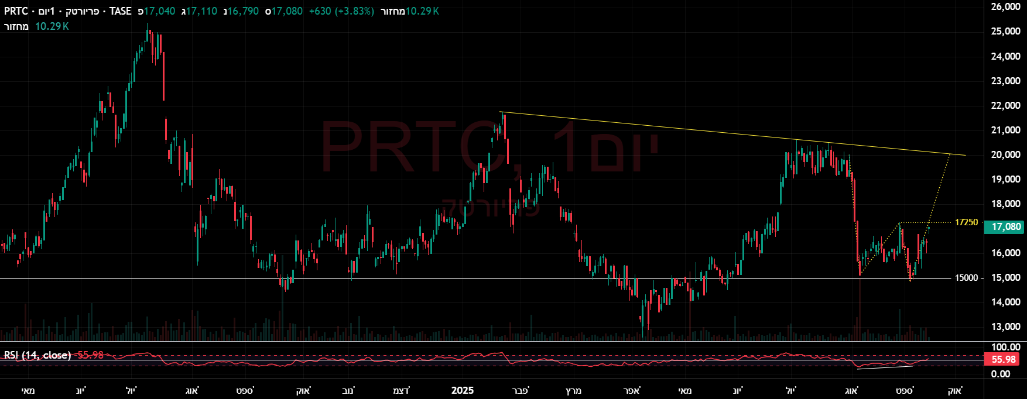1027x399 pixels.
Task: Click the 19,000 price axis label
Action: click(x=1006, y=179)
